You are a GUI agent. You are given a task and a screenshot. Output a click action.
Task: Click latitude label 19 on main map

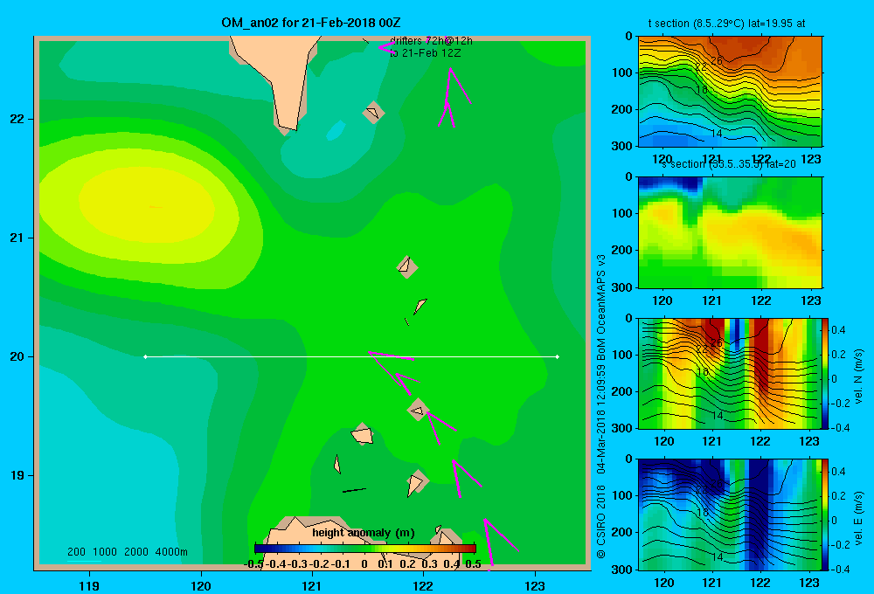coord(17,475)
